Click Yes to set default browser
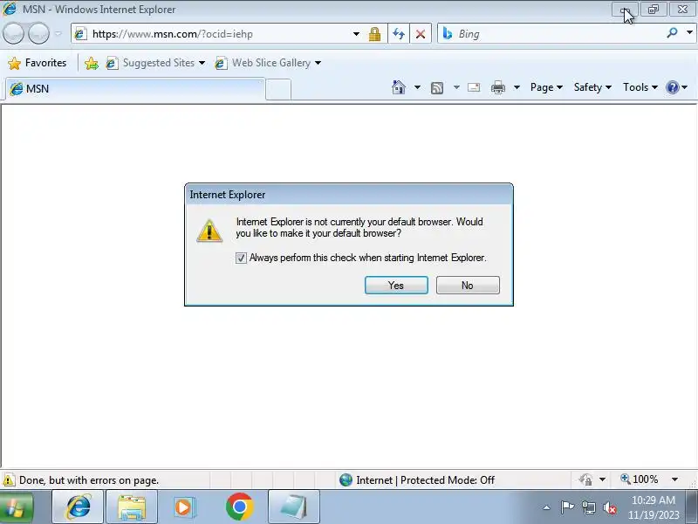The height and width of the screenshot is (524, 698). (396, 286)
